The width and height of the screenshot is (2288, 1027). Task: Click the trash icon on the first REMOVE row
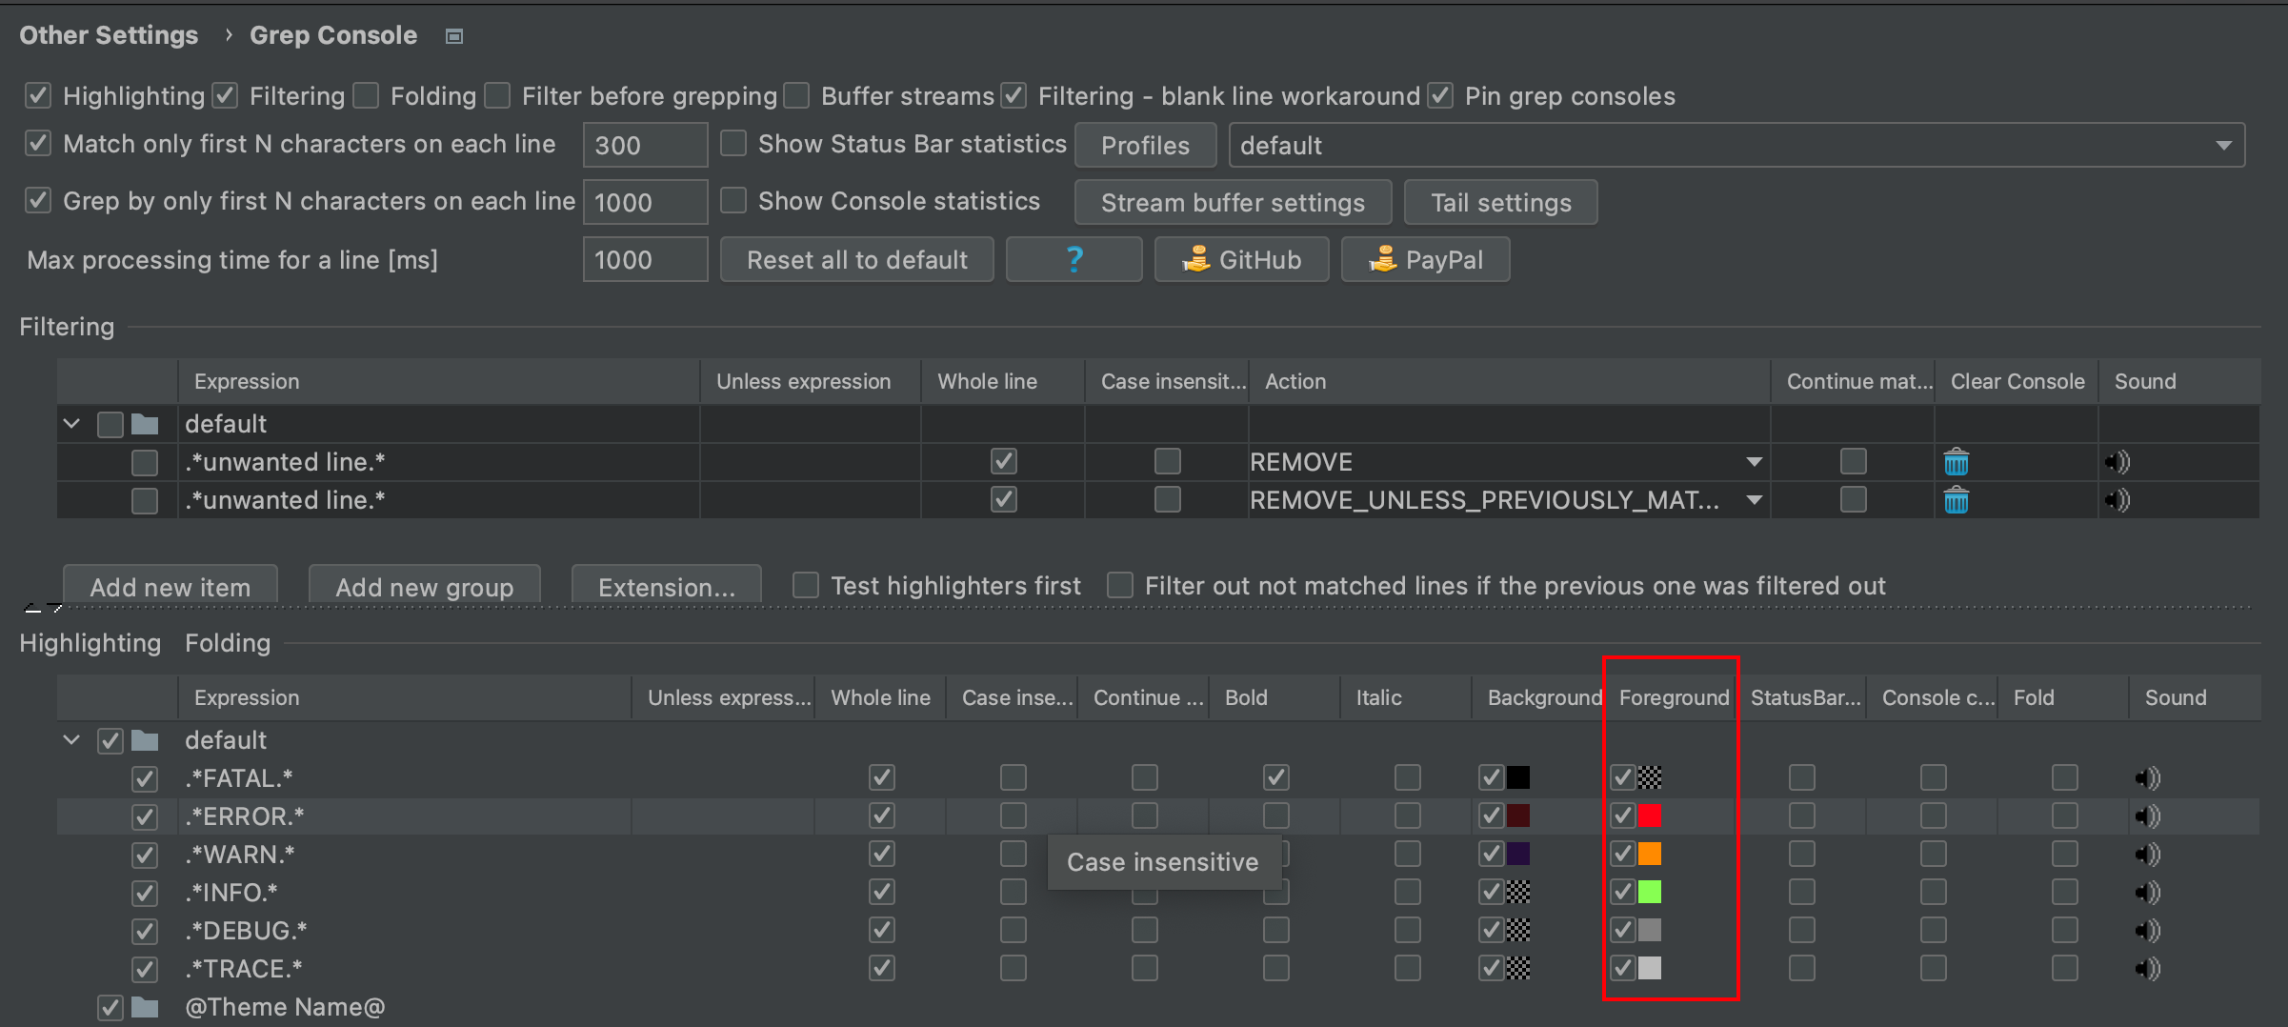tap(1957, 462)
